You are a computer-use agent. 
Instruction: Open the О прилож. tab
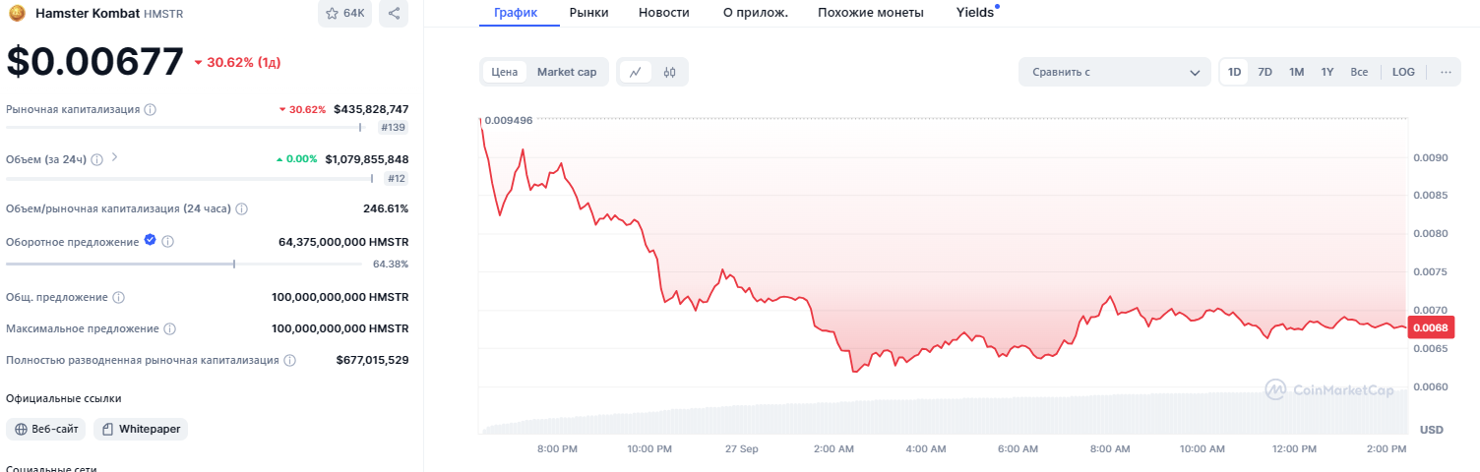point(756,13)
